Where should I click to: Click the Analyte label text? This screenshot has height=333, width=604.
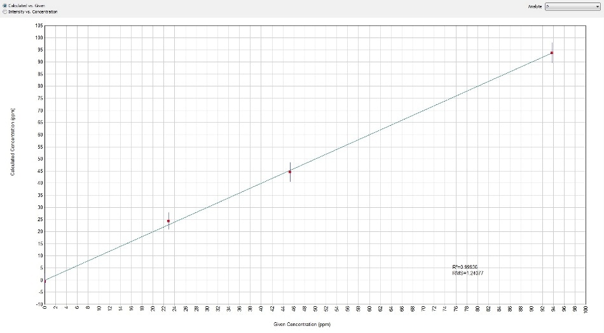(x=535, y=6)
